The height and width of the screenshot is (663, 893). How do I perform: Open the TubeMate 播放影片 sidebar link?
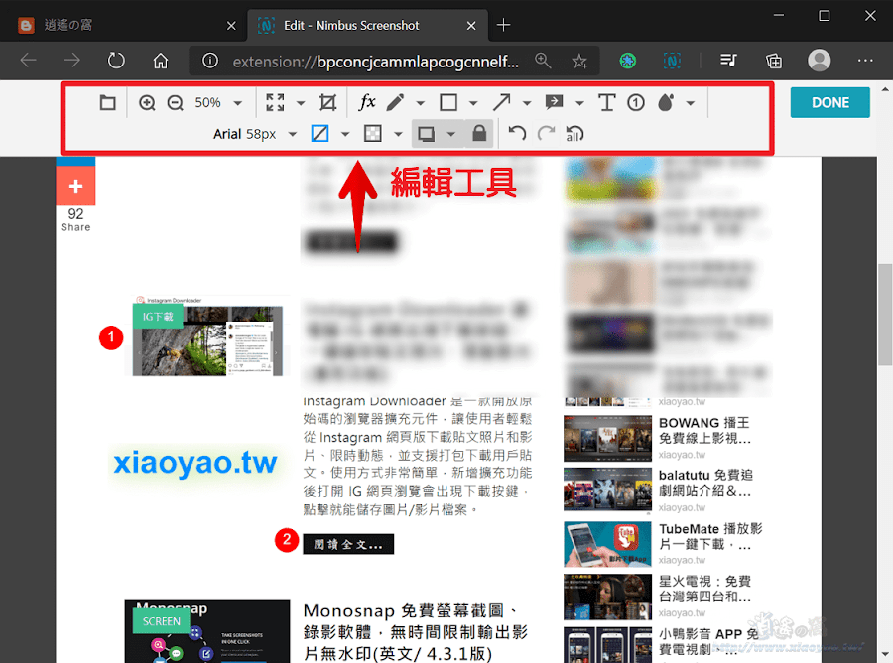[x=710, y=536]
